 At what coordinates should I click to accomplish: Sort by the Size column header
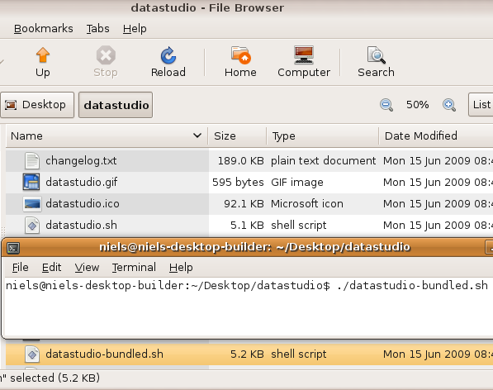point(237,136)
